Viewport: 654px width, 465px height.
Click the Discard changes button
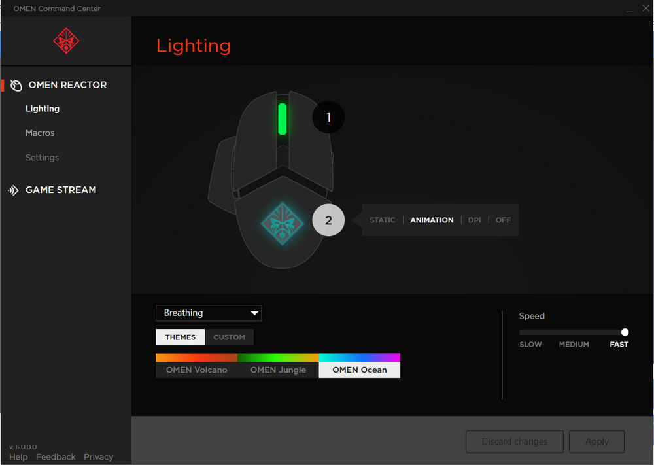pyautogui.click(x=515, y=441)
